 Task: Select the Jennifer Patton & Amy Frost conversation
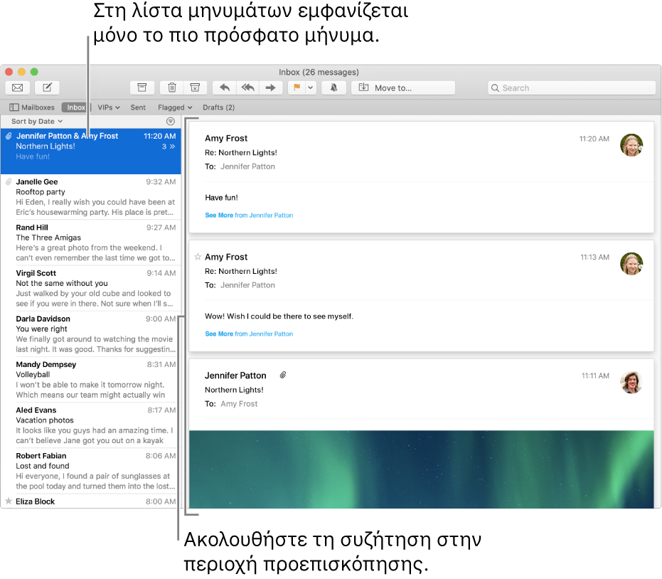click(91, 152)
